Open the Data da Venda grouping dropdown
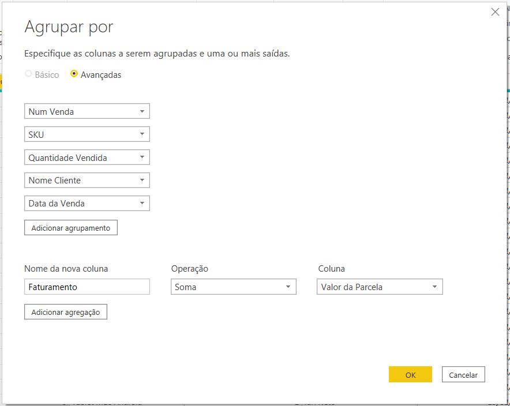Screen dimensions: 510x406 (x=87, y=204)
